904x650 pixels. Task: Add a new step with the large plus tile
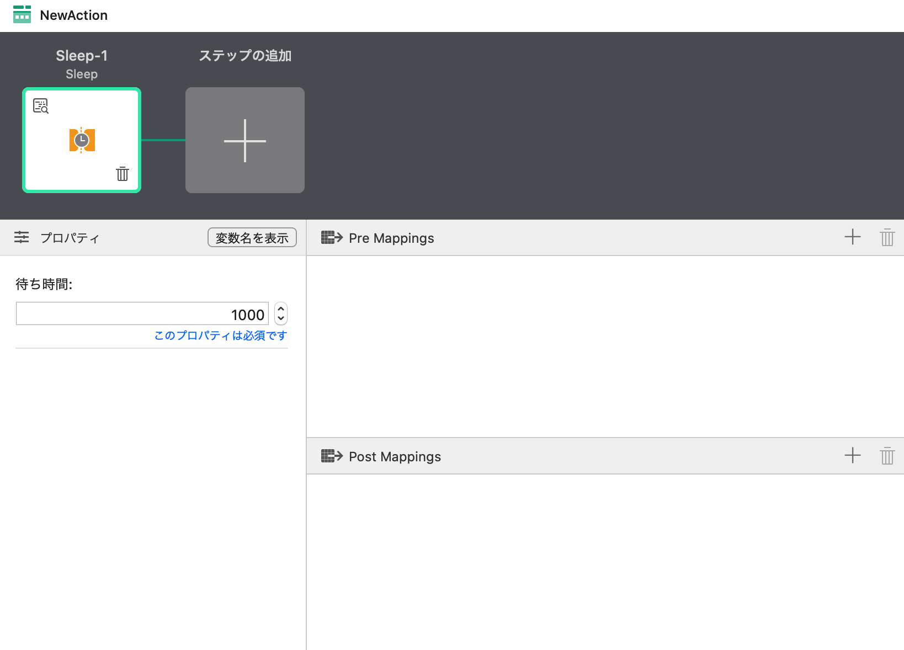point(244,140)
